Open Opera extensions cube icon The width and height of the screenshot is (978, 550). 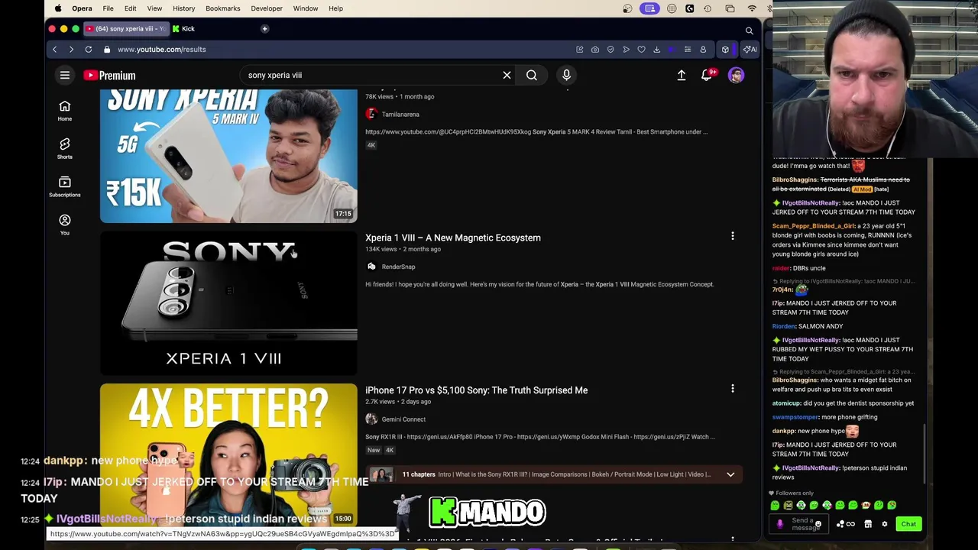pyautogui.click(x=725, y=50)
